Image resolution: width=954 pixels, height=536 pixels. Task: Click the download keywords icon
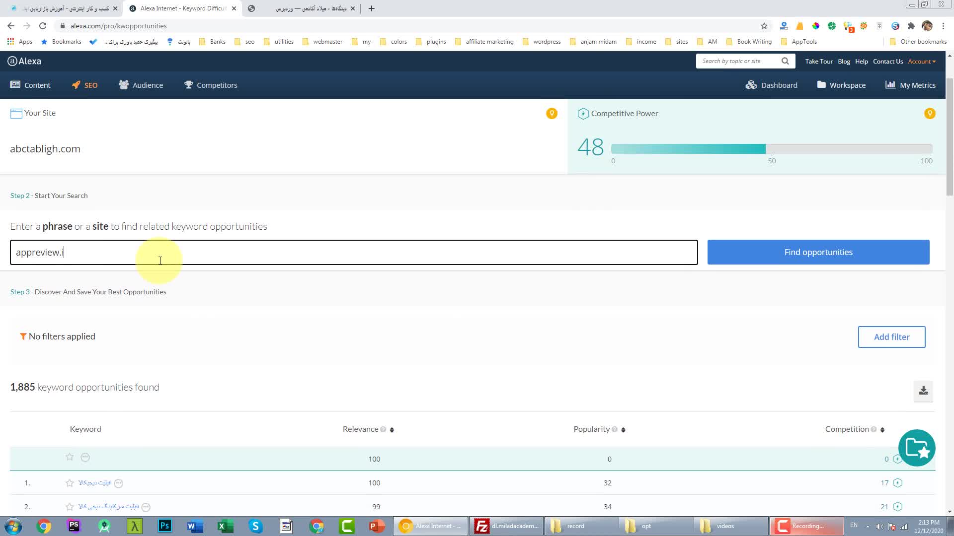click(923, 391)
